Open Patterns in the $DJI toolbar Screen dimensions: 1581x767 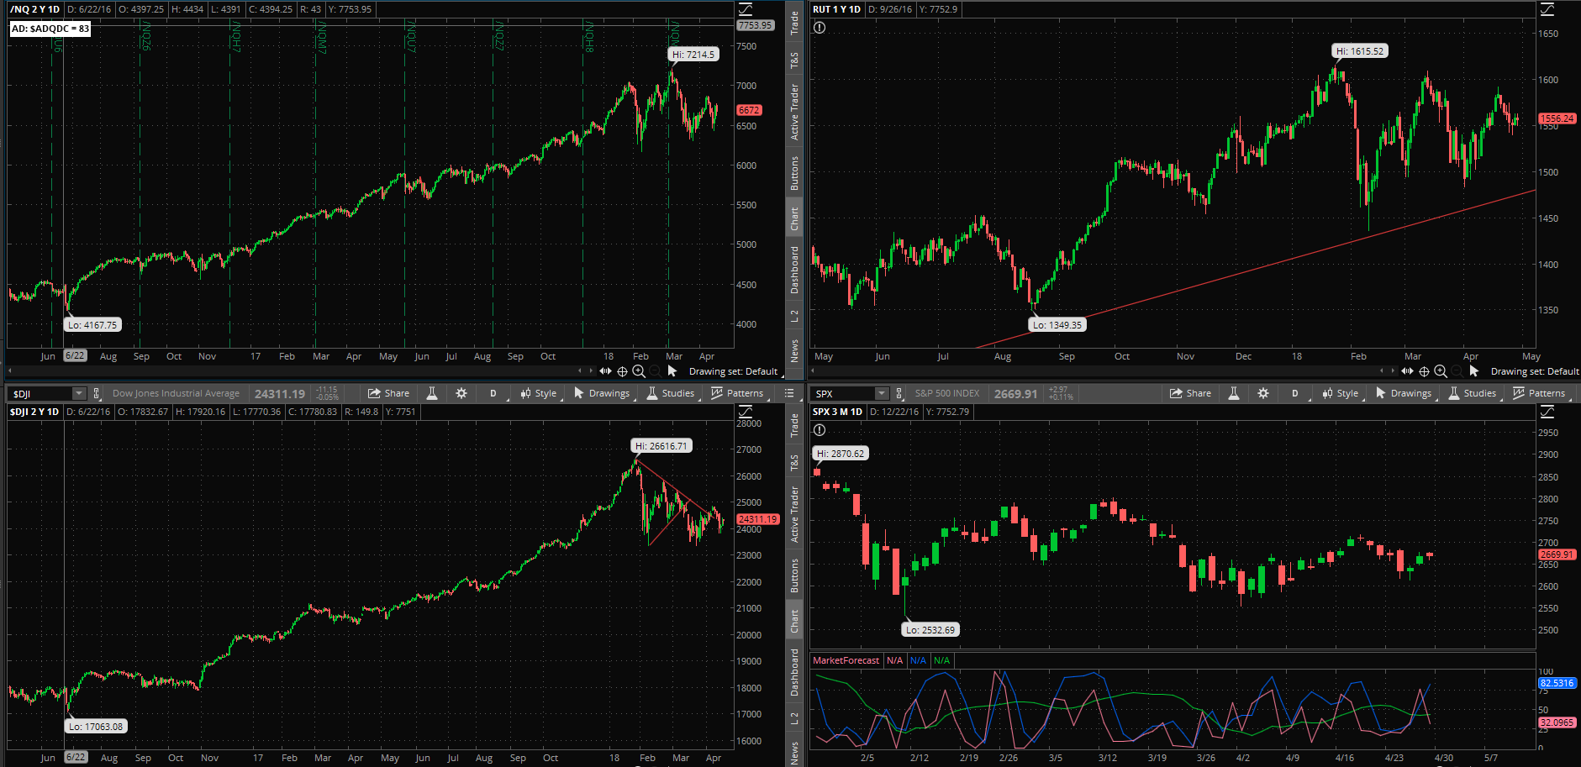point(737,393)
